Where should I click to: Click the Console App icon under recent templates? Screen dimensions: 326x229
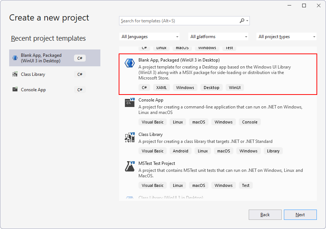pyautogui.click(x=15, y=89)
